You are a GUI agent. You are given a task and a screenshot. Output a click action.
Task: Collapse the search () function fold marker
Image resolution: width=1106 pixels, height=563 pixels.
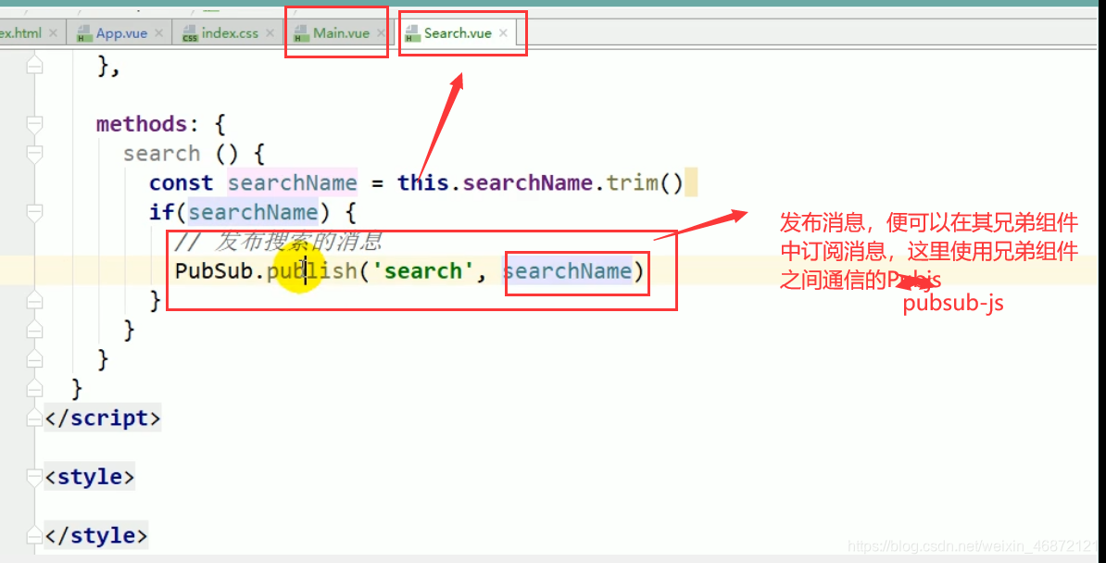tap(34, 154)
